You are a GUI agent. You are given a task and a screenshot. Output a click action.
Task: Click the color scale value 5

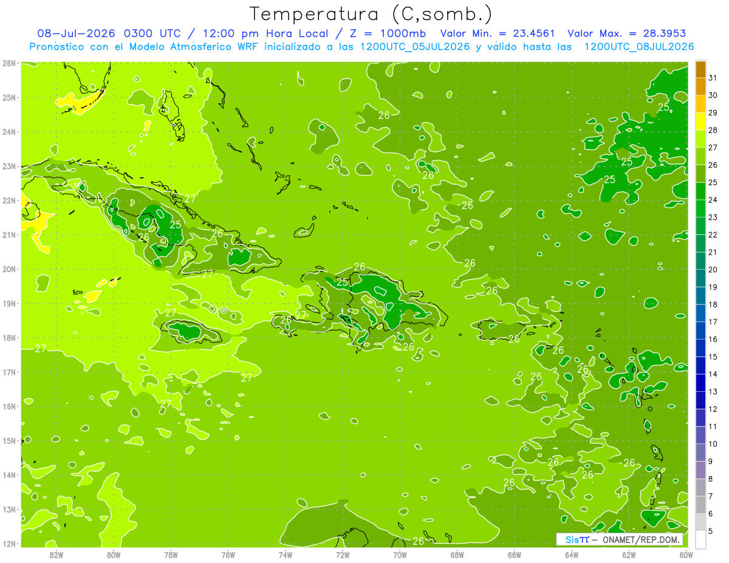click(x=711, y=531)
